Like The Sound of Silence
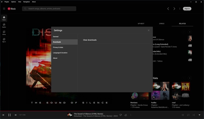 pyautogui.click(x=126, y=115)
